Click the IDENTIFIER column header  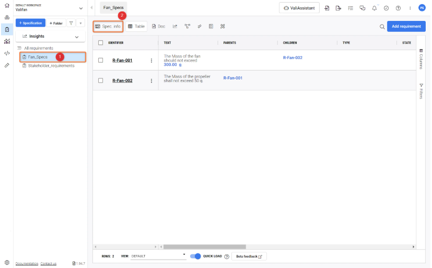pos(116,43)
